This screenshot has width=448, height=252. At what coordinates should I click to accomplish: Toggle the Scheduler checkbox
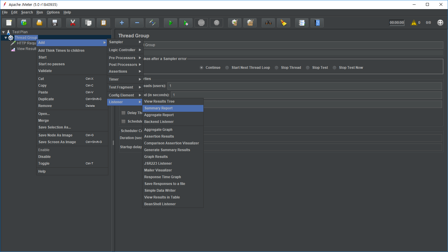click(124, 121)
